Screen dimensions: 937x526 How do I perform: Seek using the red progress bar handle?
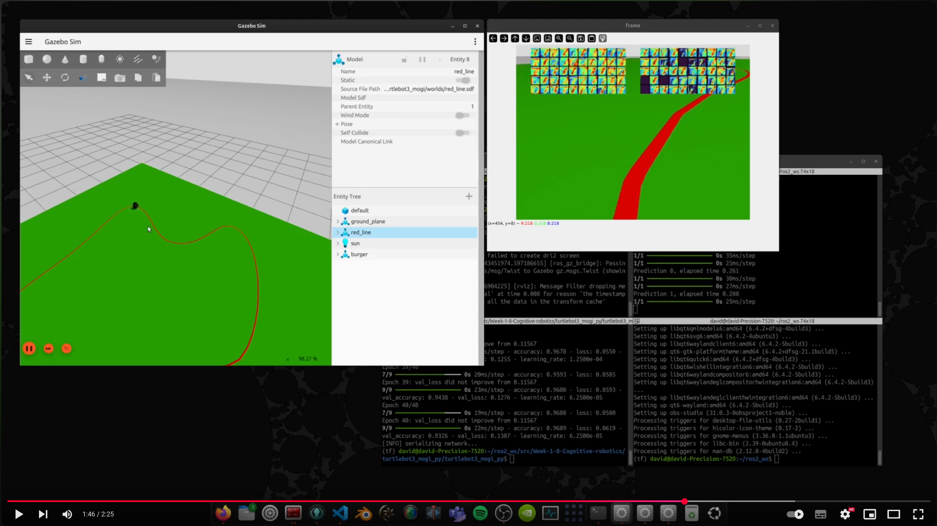coord(685,501)
